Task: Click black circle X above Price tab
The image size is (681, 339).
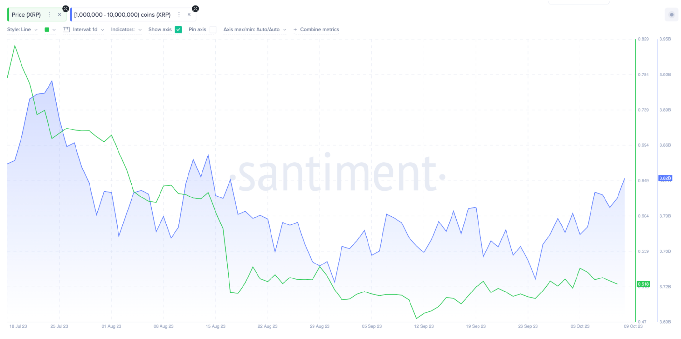Action: pos(65,9)
